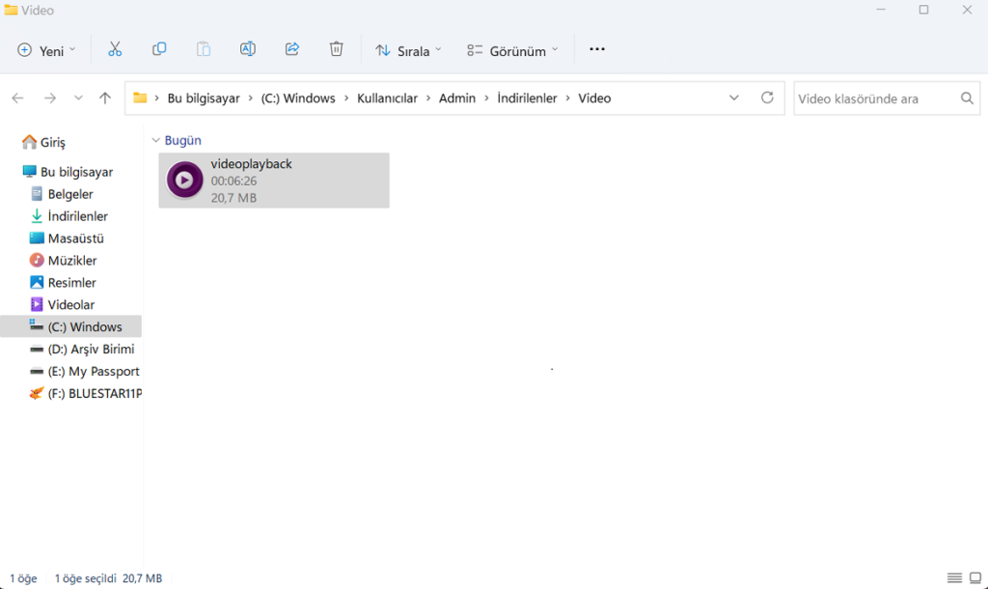Click the Share icon in toolbar
Image resolution: width=988 pixels, height=589 pixels.
tap(292, 49)
